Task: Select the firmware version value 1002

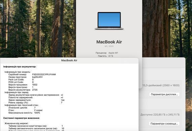Action: click(x=35, y=85)
